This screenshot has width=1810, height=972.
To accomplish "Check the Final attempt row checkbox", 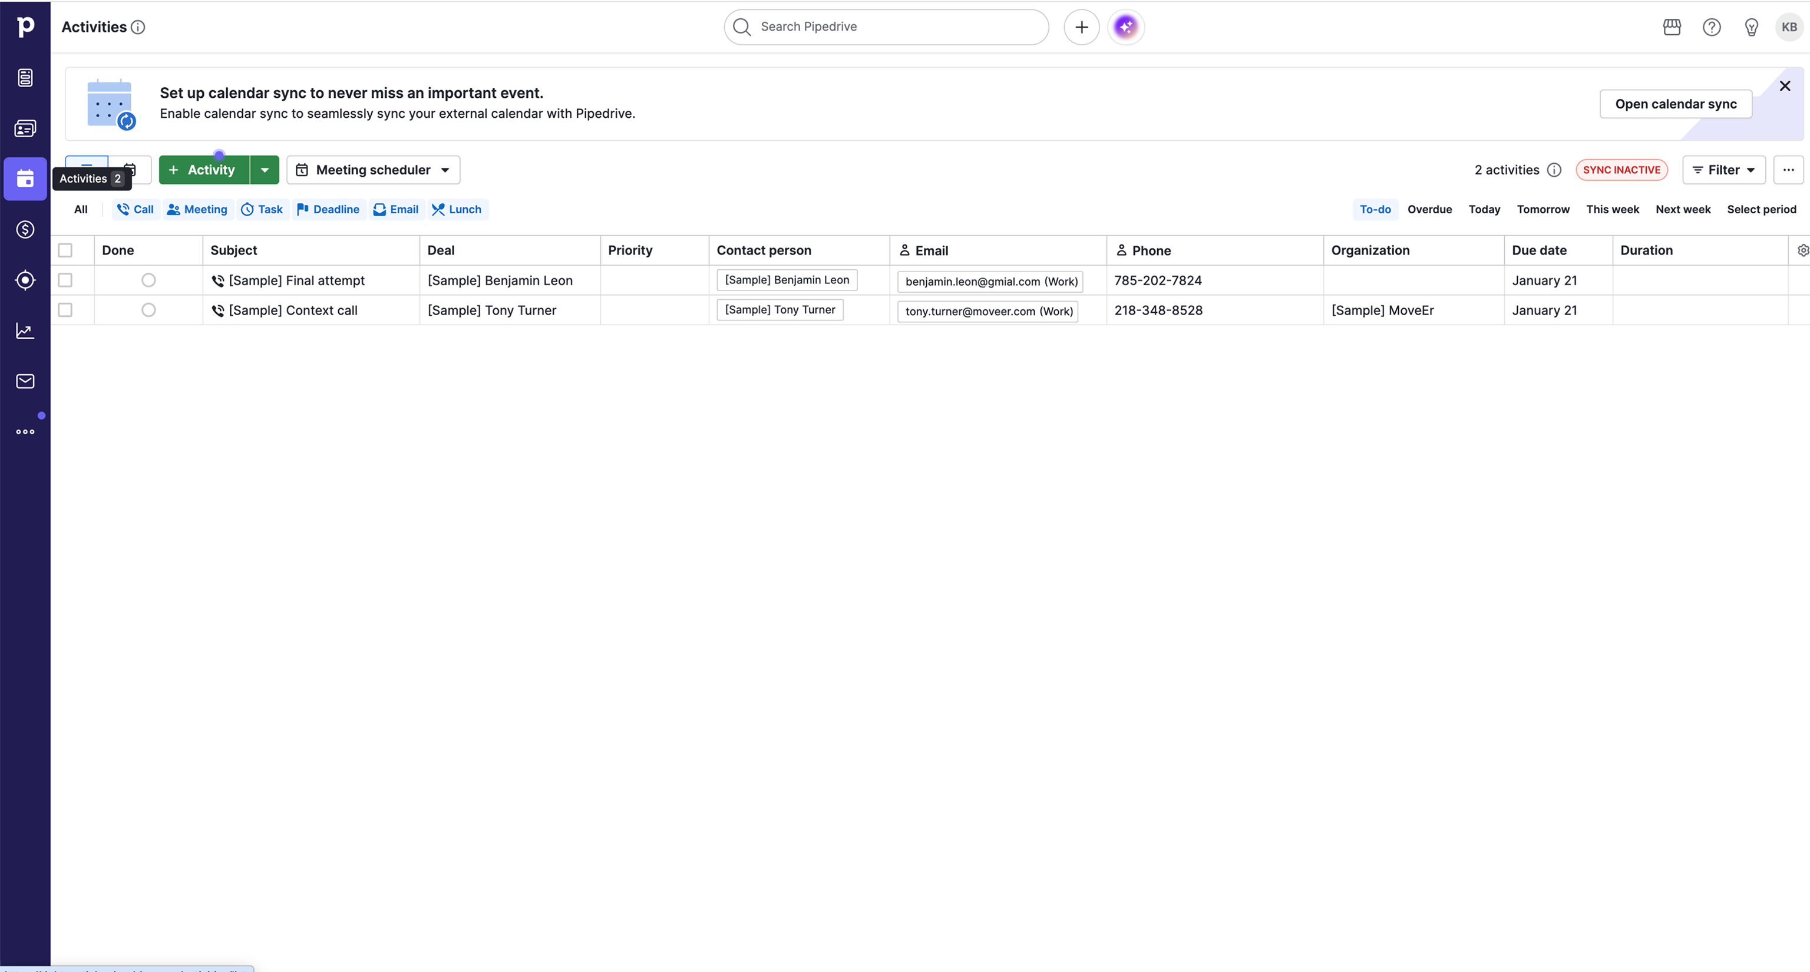I will (x=65, y=280).
